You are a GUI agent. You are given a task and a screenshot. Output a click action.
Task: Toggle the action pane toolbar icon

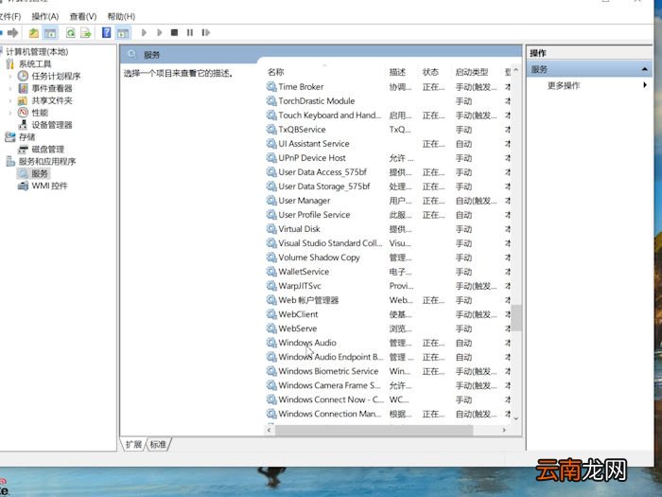123,32
